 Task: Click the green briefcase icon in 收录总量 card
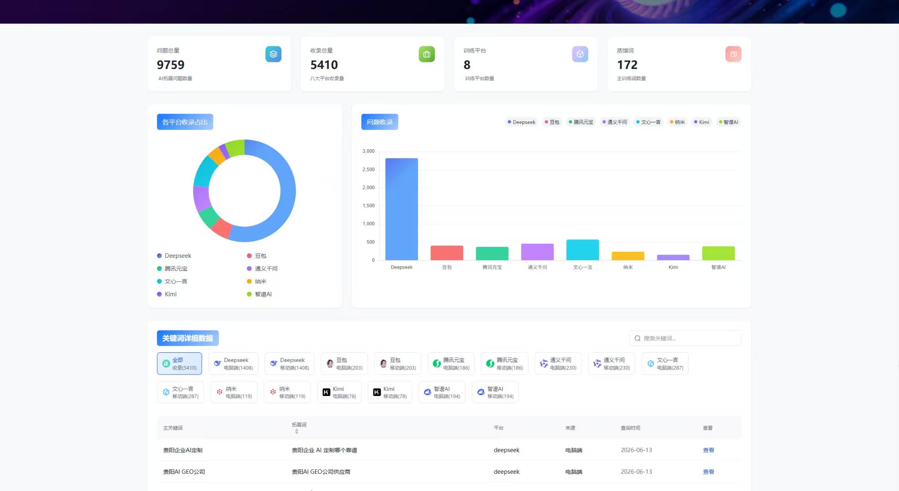pyautogui.click(x=427, y=54)
